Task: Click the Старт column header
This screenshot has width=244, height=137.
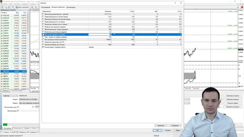Action: [x=132, y=11]
